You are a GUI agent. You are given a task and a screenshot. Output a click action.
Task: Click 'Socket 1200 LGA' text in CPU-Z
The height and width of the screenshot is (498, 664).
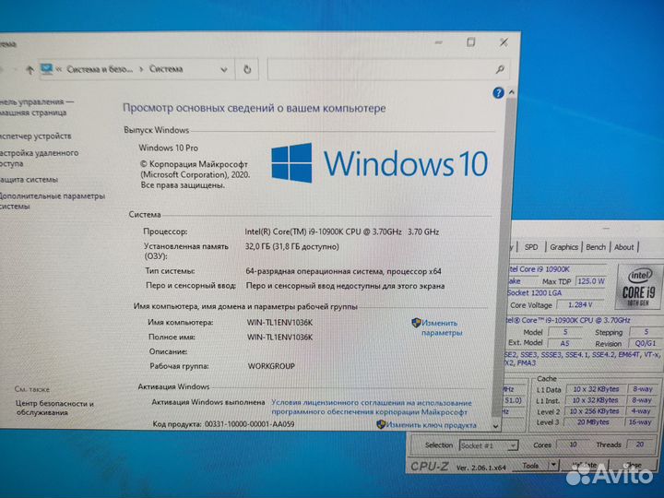click(534, 292)
